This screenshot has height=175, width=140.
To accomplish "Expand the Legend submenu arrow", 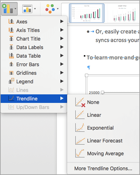I will point(62,81).
